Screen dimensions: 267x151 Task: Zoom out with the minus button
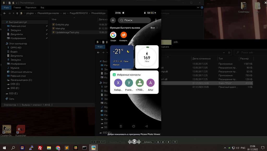point(98,142)
